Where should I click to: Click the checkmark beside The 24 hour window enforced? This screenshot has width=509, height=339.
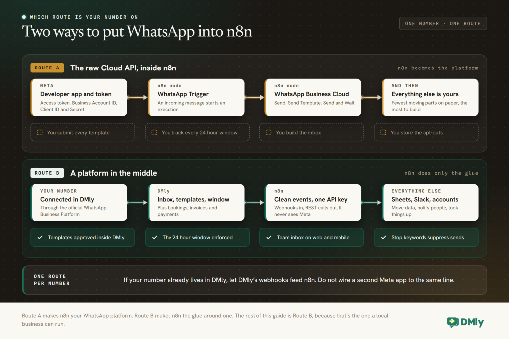(155, 238)
